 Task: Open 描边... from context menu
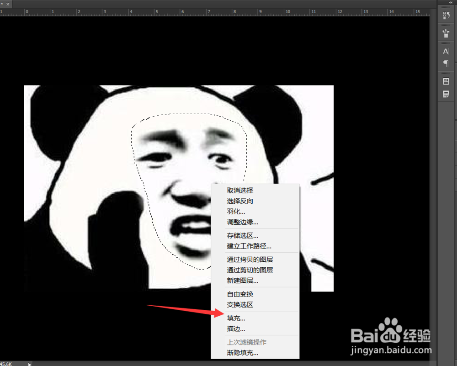click(255, 329)
